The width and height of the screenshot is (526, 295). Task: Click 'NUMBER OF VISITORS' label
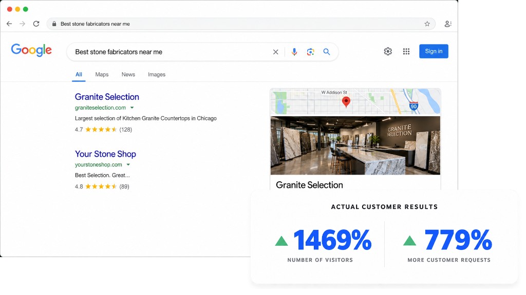click(x=320, y=260)
